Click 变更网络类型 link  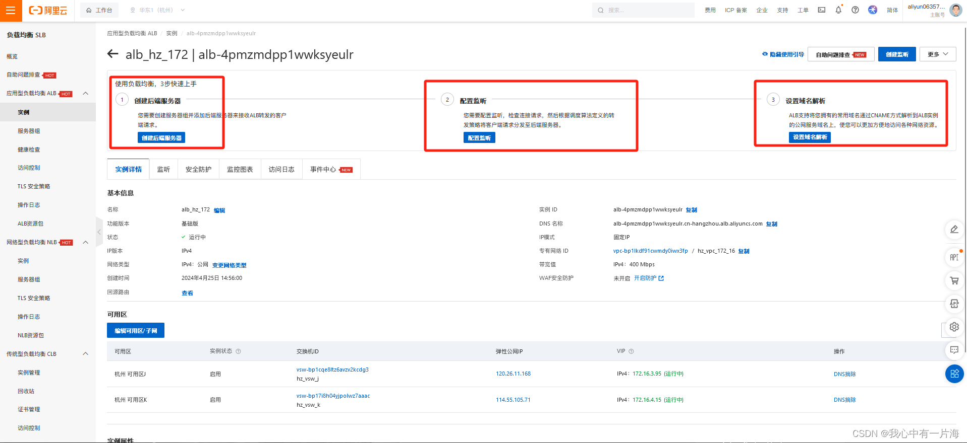[229, 265]
